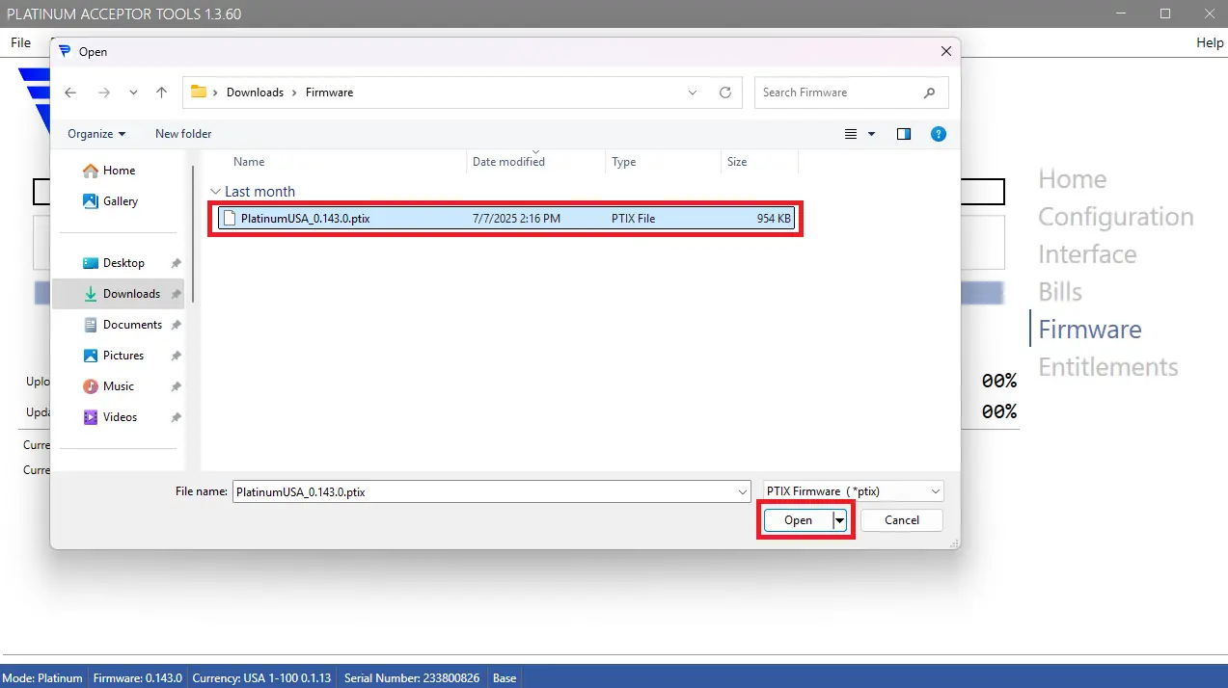Open view options dropdown arrow

click(871, 134)
